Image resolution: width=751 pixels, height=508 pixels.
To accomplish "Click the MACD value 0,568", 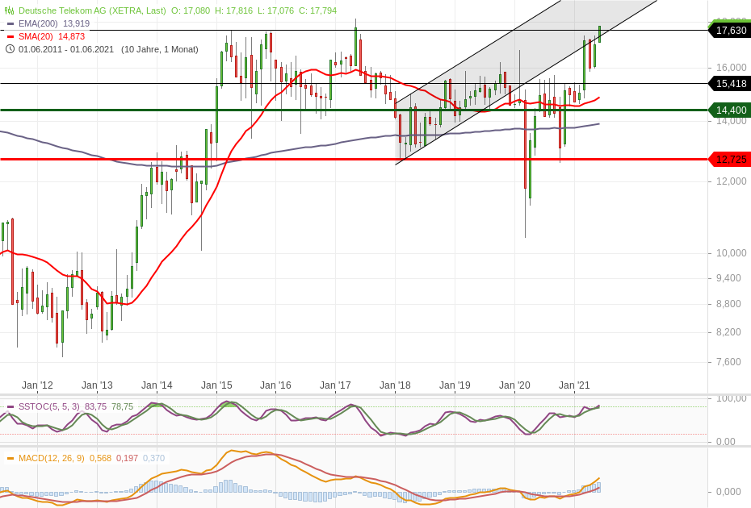I will [100, 458].
